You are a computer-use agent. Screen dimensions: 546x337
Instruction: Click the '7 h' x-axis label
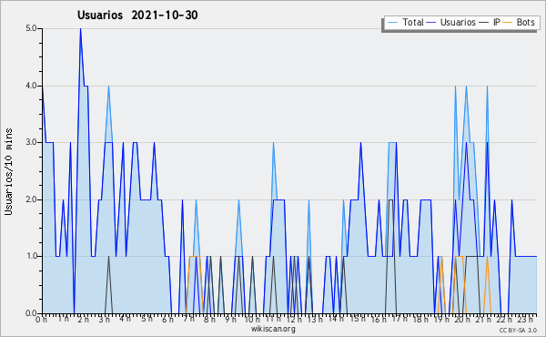[x=189, y=320]
